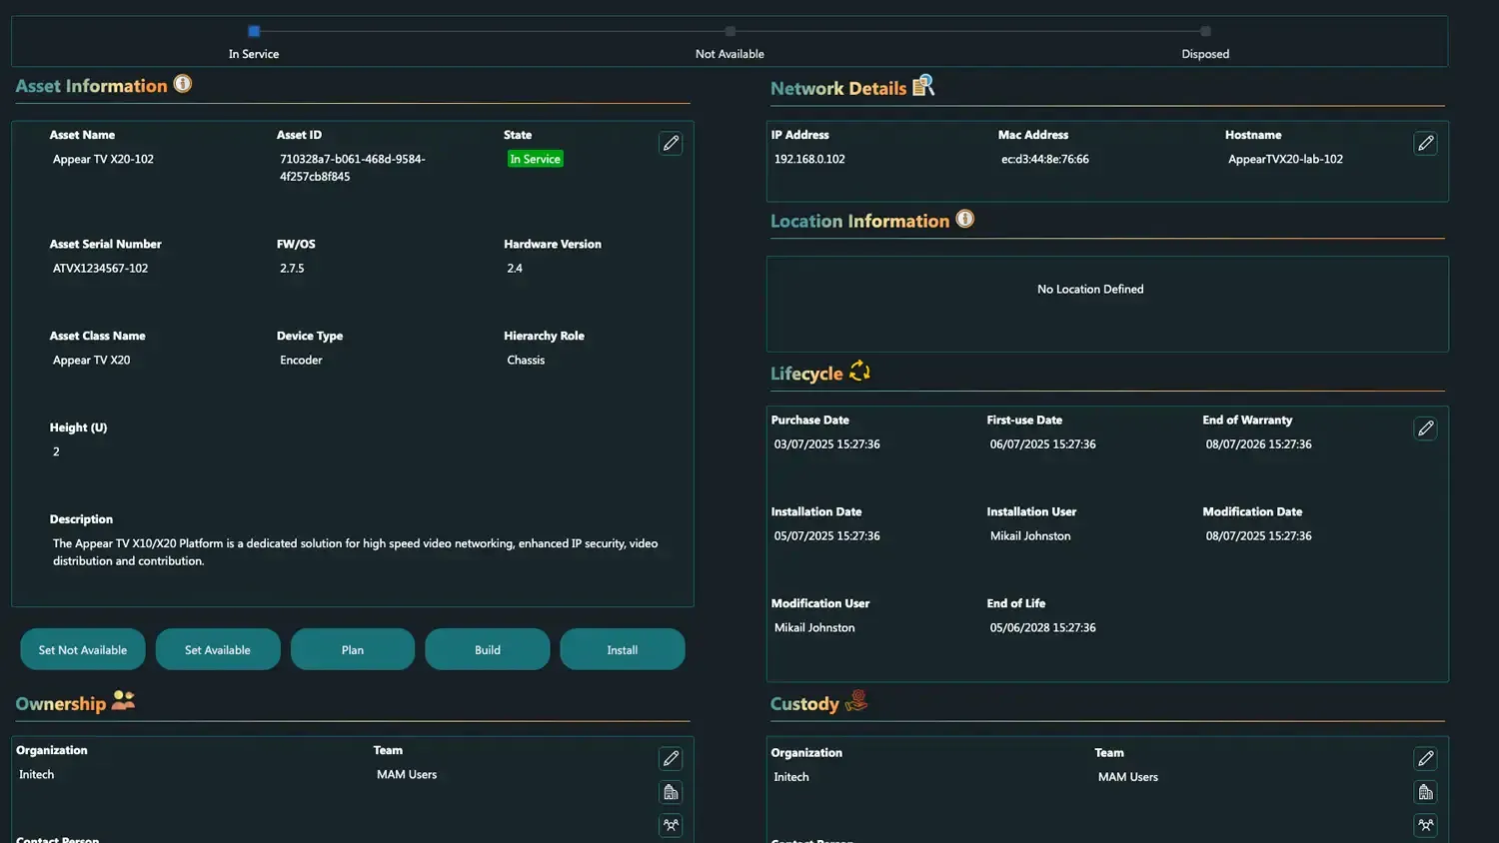
Task: Click the Build button
Action: pyautogui.click(x=488, y=649)
